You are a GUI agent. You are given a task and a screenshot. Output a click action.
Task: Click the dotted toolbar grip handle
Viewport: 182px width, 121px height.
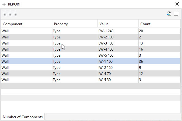coord(10,14)
